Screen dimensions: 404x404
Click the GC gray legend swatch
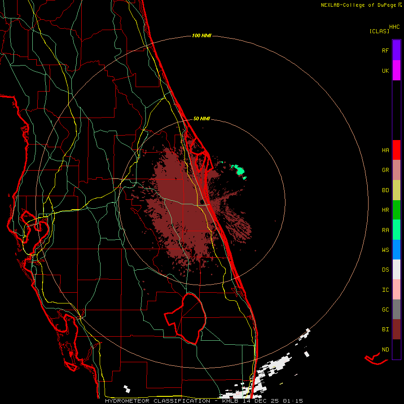coord(396,309)
